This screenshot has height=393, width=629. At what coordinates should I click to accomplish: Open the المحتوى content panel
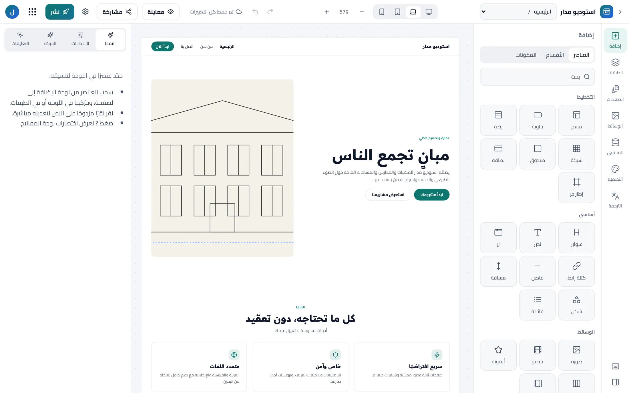(615, 147)
